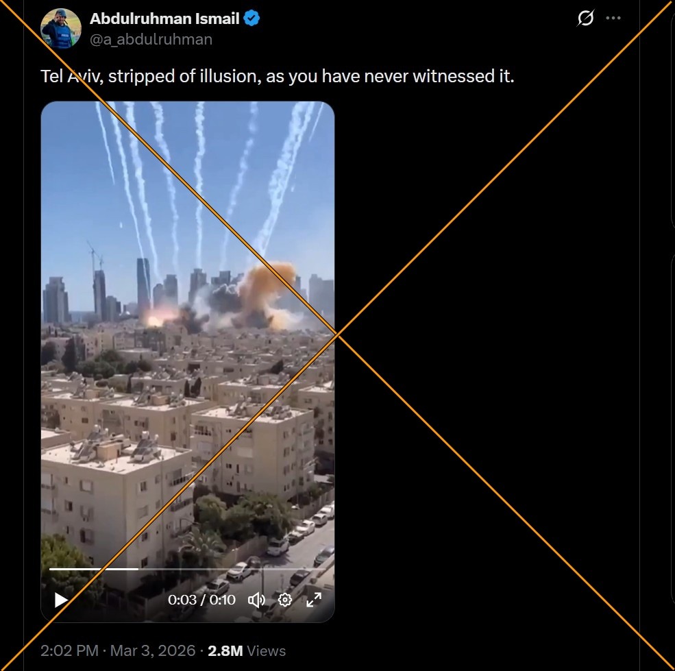Mute the video using the speaker icon

(x=256, y=600)
